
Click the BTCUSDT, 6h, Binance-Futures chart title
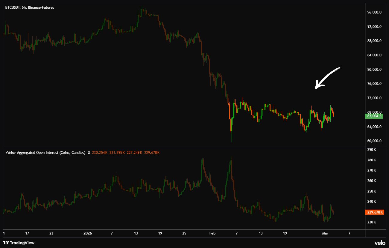[30, 7]
